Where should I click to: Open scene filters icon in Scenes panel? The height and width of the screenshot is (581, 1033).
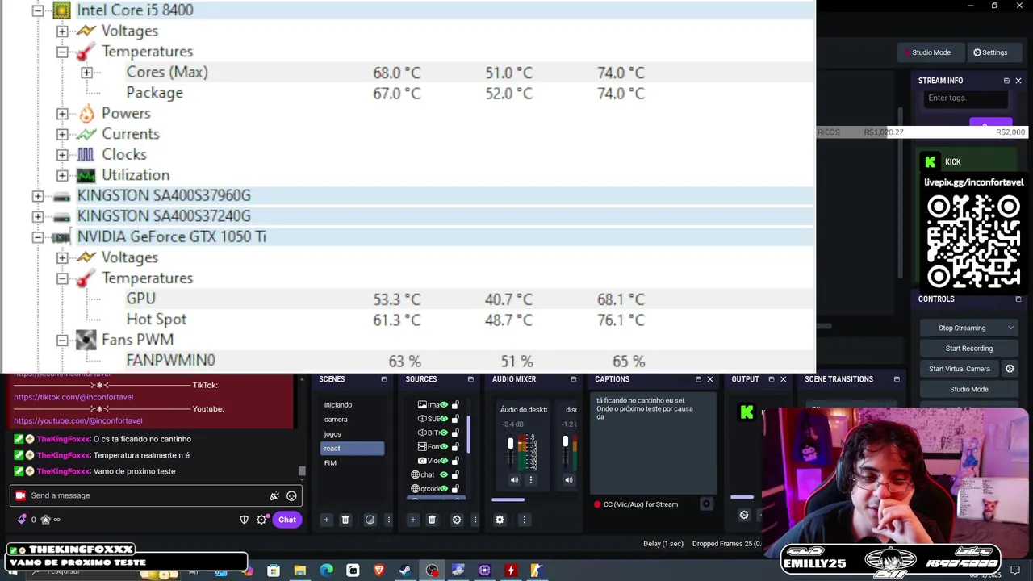coord(370,520)
